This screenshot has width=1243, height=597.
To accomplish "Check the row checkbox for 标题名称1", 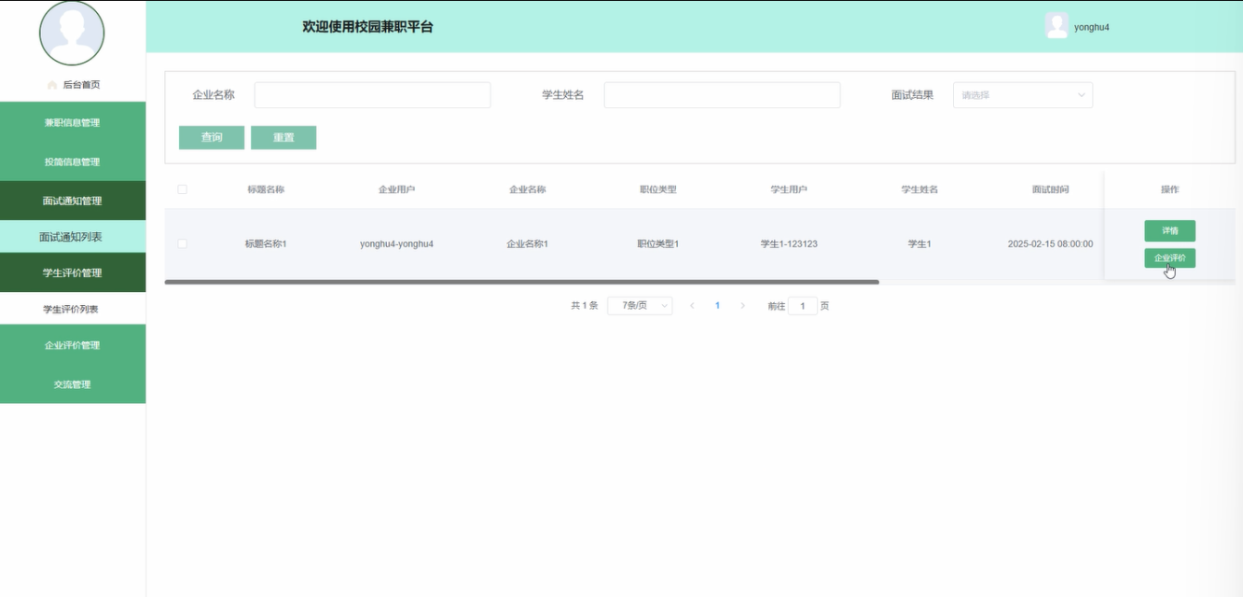I will (x=182, y=243).
